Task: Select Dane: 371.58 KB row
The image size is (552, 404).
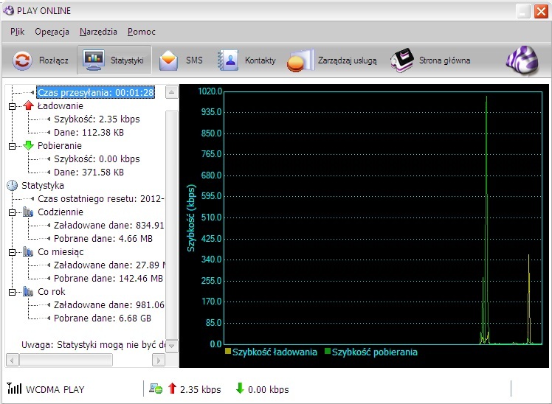Action: [89, 173]
